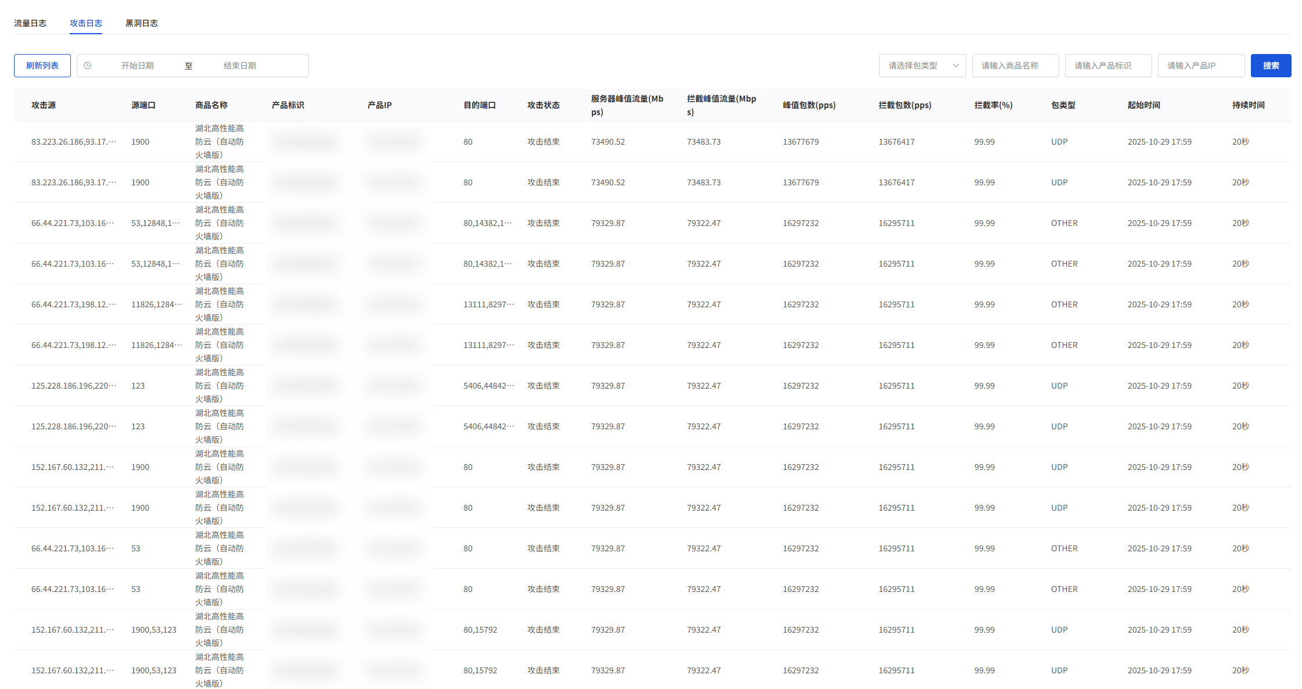Open the 黑洞日志 tab
Screen dimensions: 1302x689
142,23
